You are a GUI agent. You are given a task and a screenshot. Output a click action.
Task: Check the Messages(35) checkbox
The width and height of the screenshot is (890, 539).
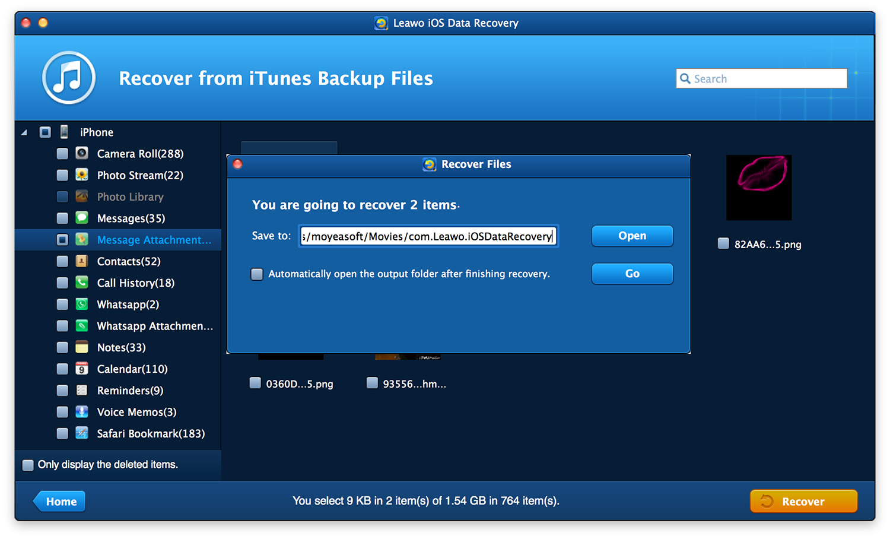pos(62,218)
